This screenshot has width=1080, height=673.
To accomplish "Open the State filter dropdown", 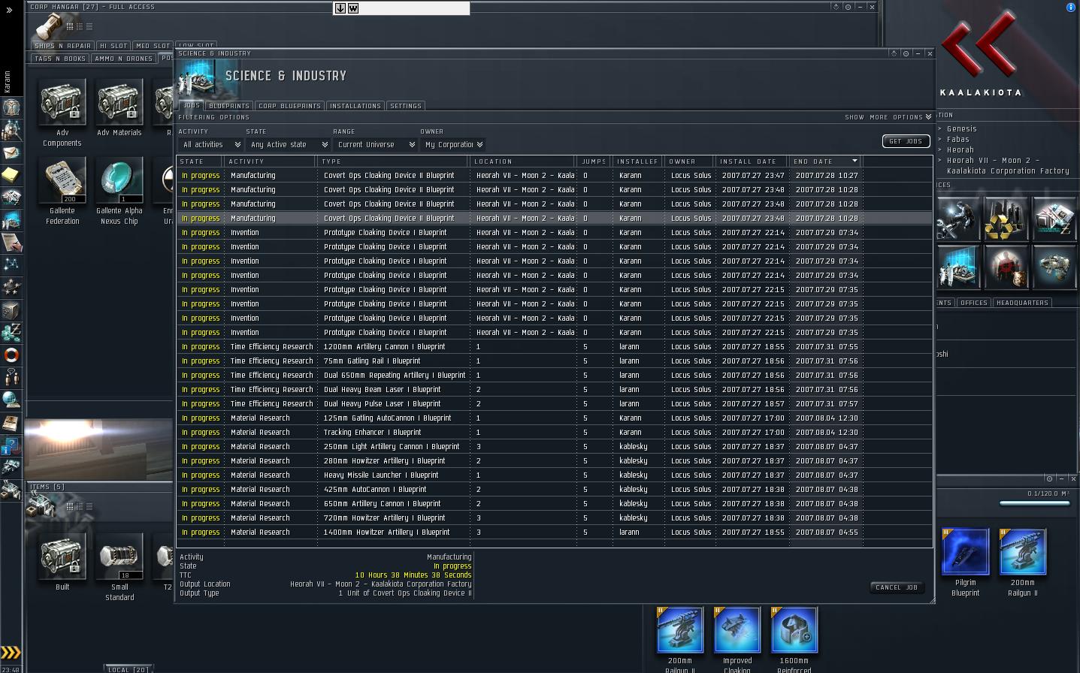I will click(288, 144).
